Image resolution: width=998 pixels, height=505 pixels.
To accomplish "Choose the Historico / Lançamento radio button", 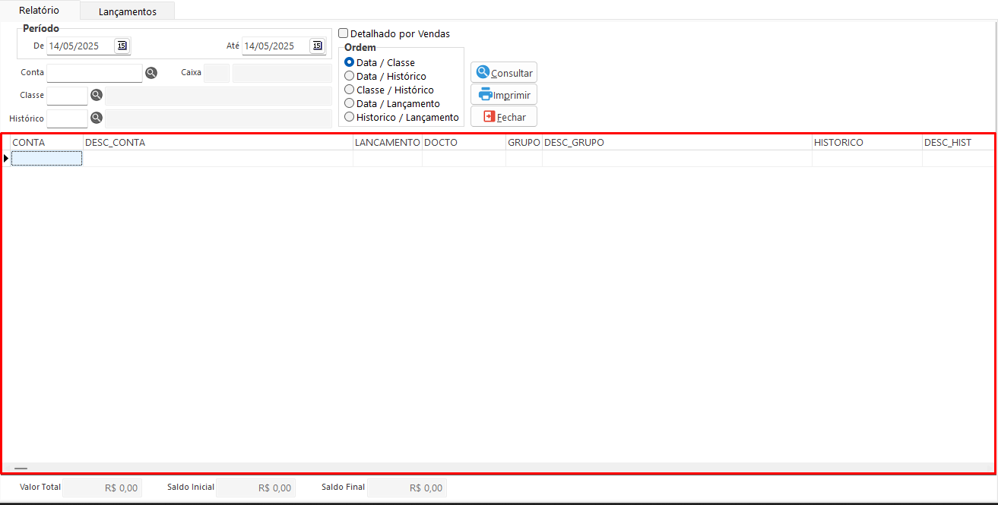I will pos(350,117).
